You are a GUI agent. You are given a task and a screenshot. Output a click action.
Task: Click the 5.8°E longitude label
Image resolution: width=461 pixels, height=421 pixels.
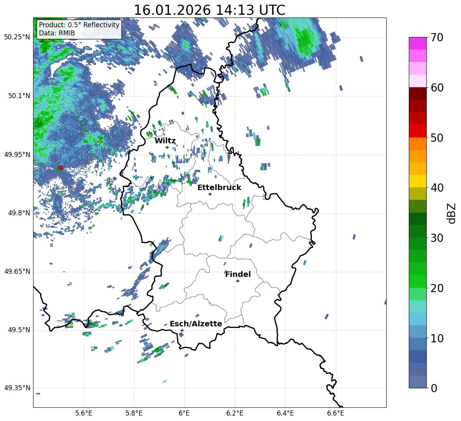(134, 413)
